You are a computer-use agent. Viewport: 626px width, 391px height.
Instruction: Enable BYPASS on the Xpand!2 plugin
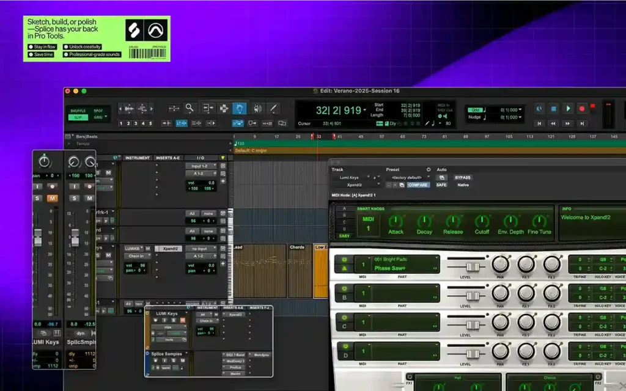[x=462, y=177]
